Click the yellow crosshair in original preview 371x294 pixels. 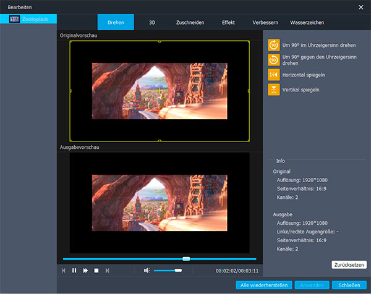click(160, 91)
